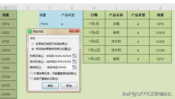Click into the 列表区域 input field

pyautogui.click(x=59, y=56)
